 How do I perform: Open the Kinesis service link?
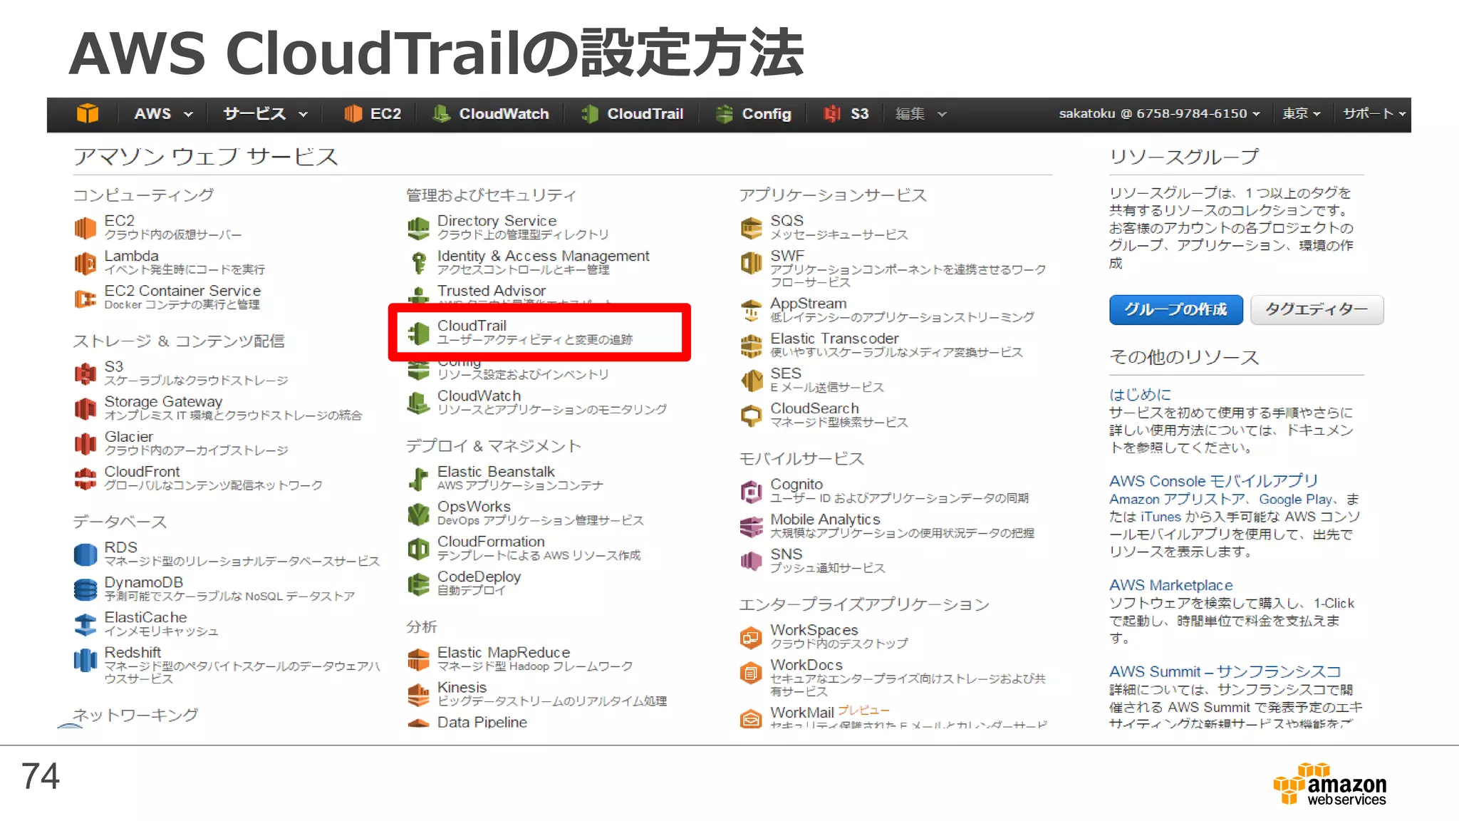click(462, 688)
